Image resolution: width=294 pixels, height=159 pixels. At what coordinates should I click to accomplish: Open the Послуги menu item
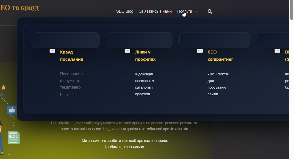pos(185,11)
